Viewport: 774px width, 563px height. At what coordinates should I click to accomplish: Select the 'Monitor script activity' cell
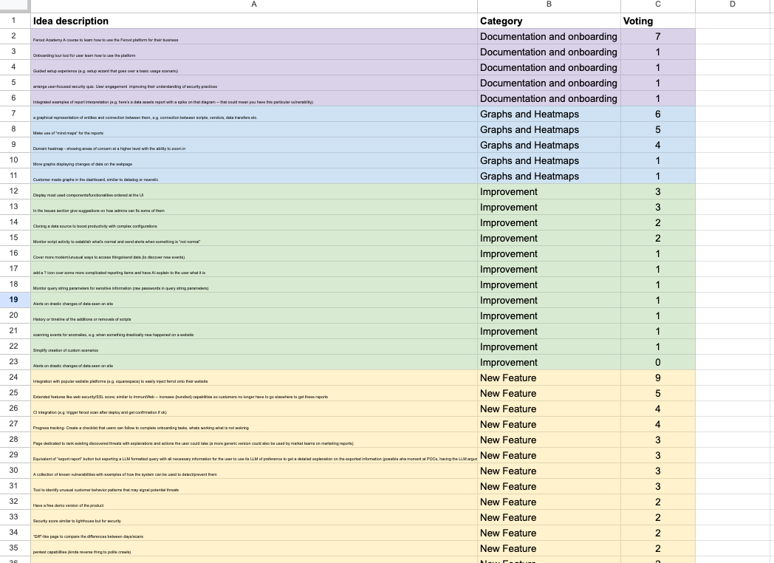[254, 238]
